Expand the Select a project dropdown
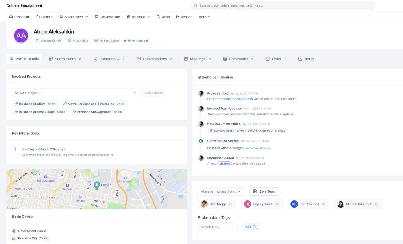Image resolution: width=403 pixels, height=244 pixels. coord(75,93)
